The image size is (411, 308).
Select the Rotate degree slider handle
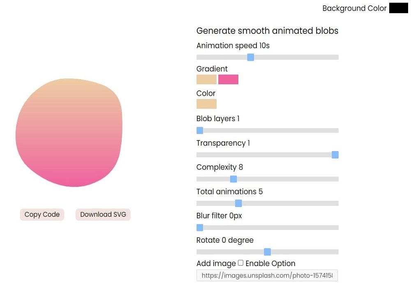tap(268, 252)
